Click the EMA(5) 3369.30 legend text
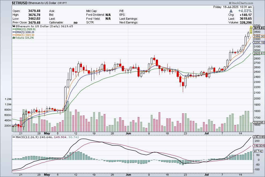Image resolution: width=265 pixels, height=177 pixels. coord(25,35)
